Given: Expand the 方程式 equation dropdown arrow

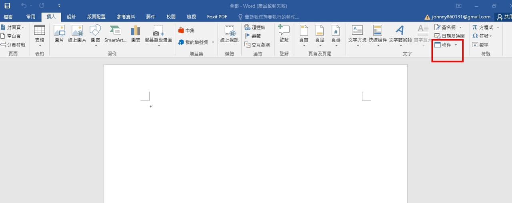Looking at the screenshot, I should pos(498,28).
